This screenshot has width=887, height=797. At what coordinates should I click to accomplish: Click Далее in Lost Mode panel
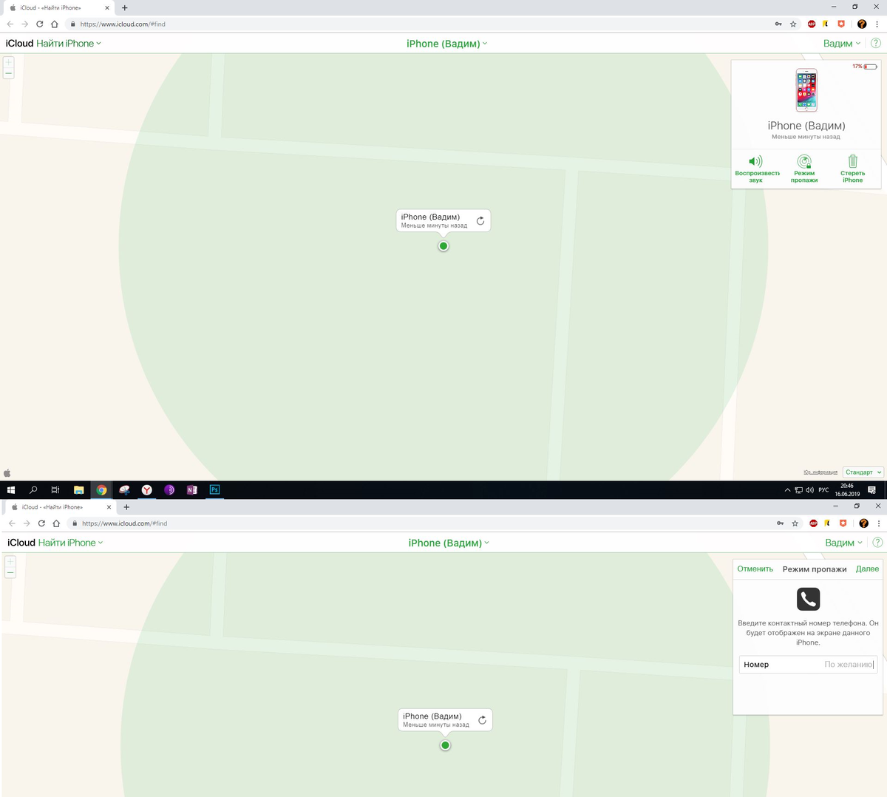pos(867,569)
